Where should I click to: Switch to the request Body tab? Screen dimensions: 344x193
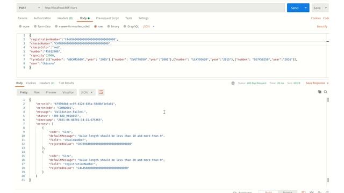[x=85, y=18]
